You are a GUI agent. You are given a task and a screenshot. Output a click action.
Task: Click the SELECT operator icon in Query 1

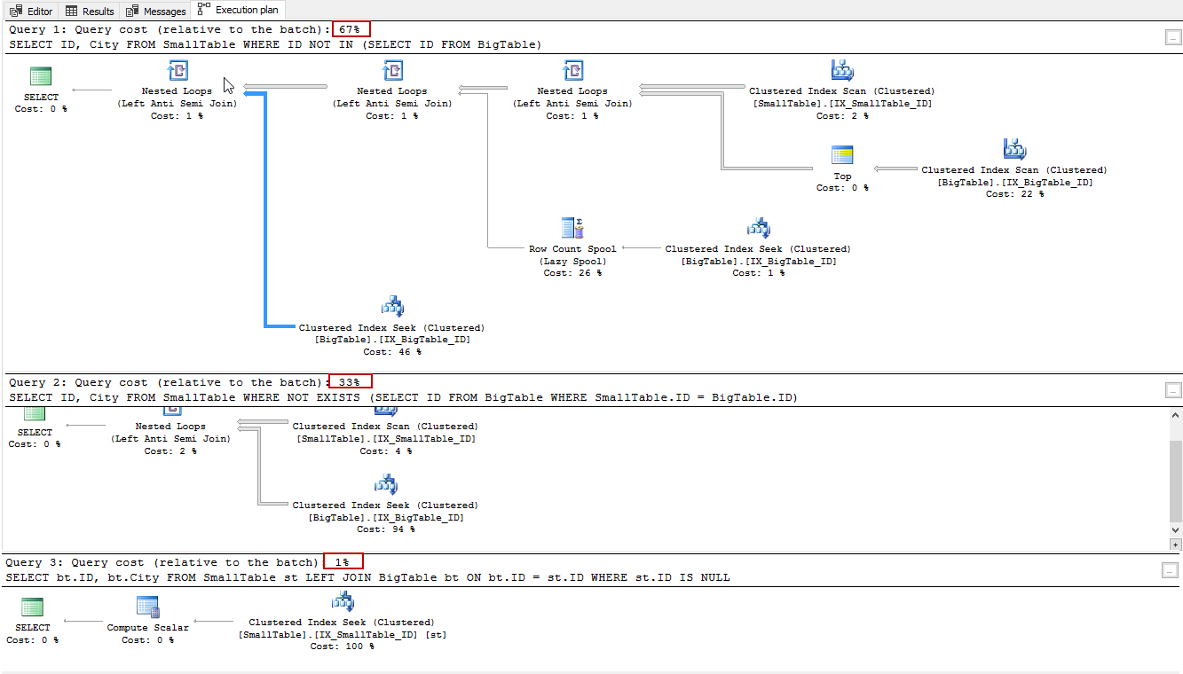click(x=41, y=76)
